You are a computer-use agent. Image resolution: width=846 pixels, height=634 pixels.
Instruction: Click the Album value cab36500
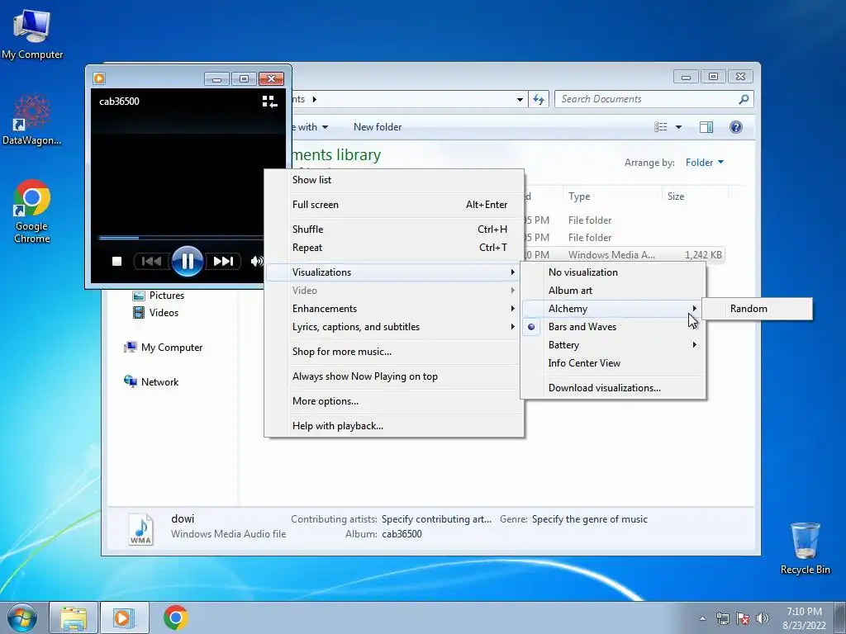tap(402, 534)
